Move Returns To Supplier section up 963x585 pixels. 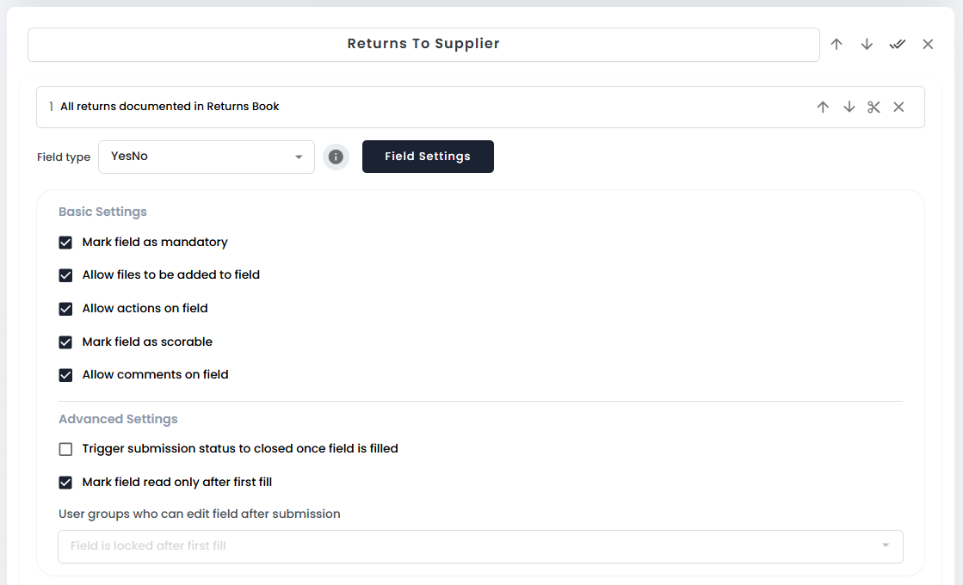click(836, 44)
